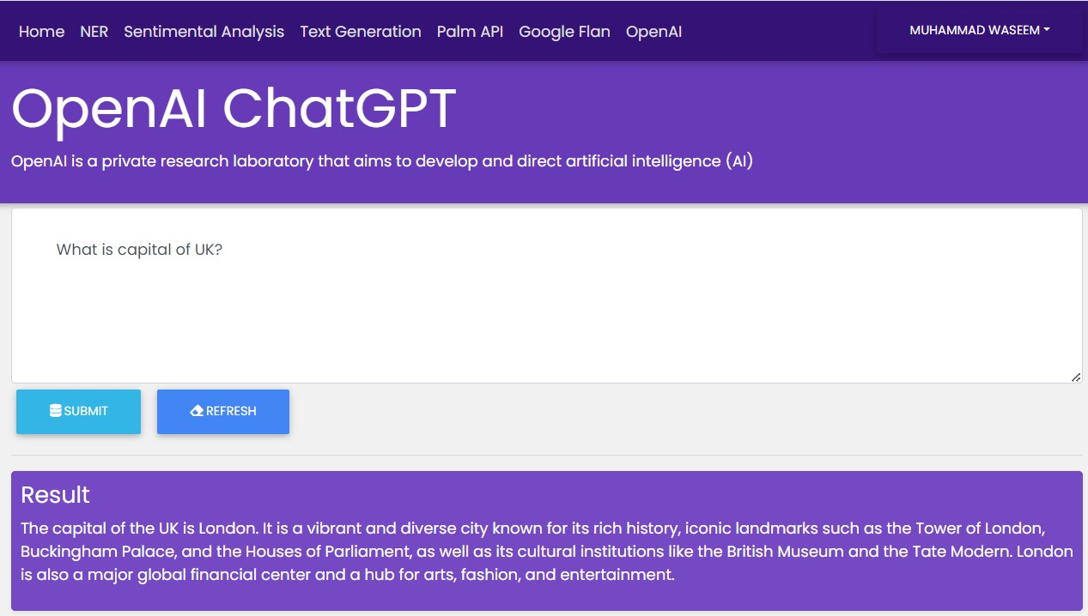Select Sentimental Analysis from the navbar
This screenshot has height=616, width=1088.
click(204, 32)
